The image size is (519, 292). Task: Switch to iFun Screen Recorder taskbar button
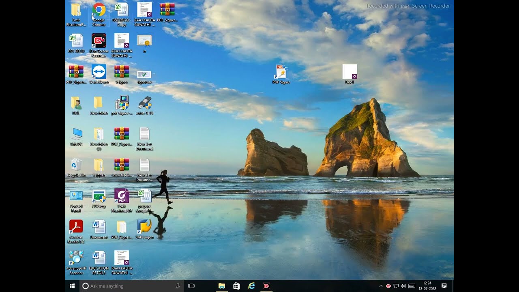point(266,286)
